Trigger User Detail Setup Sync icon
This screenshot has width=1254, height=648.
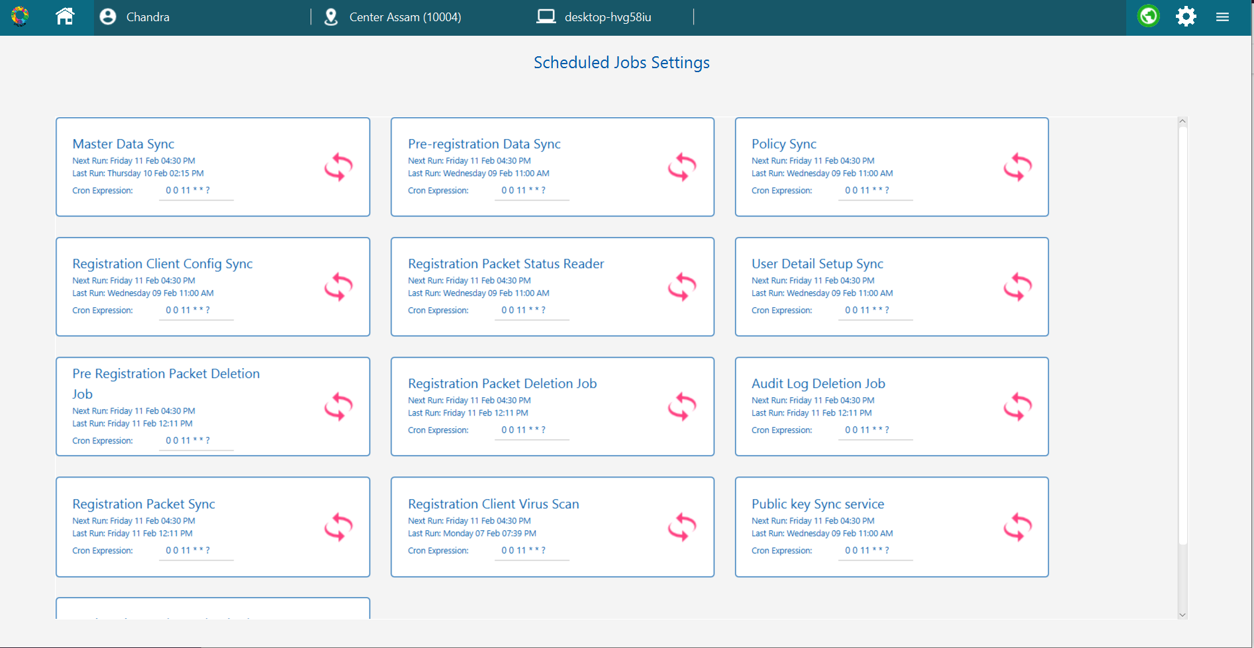[1018, 287]
